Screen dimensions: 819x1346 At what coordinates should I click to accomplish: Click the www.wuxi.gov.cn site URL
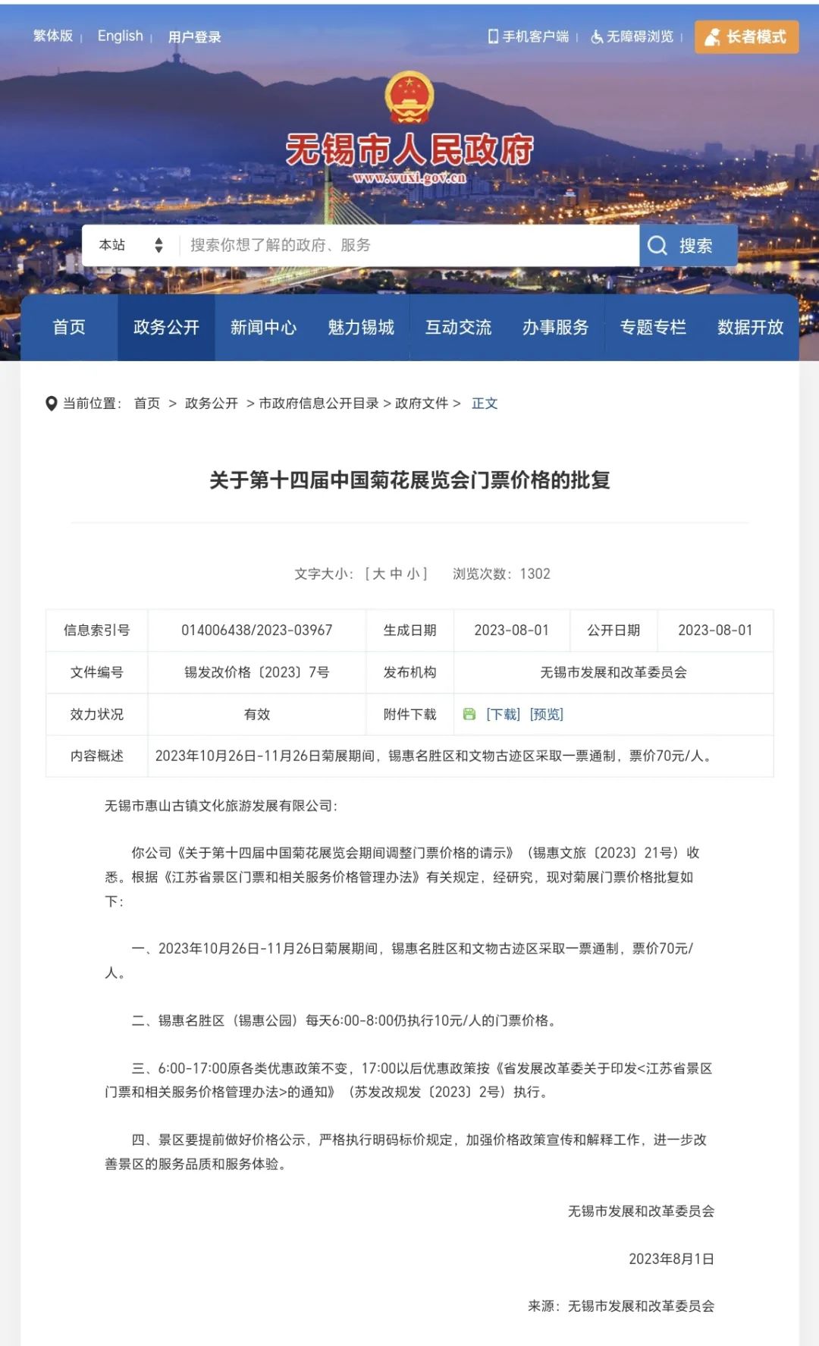(409, 178)
